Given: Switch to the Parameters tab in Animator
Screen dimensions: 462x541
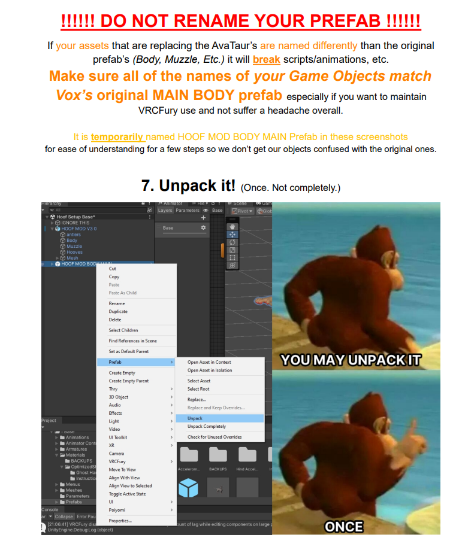Looking at the screenshot, I should (x=188, y=211).
